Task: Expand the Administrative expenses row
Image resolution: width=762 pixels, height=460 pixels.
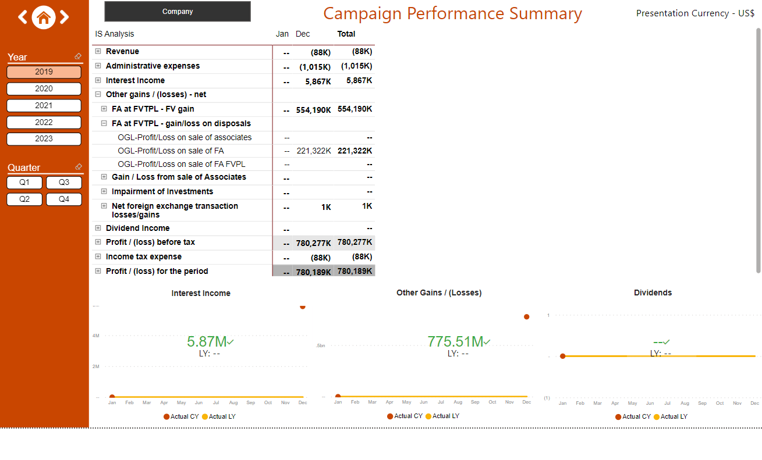Action: [98, 66]
